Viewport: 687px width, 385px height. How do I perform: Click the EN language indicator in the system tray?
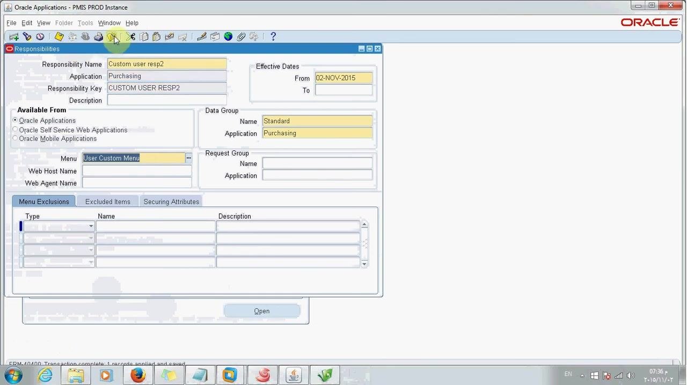[568, 374]
